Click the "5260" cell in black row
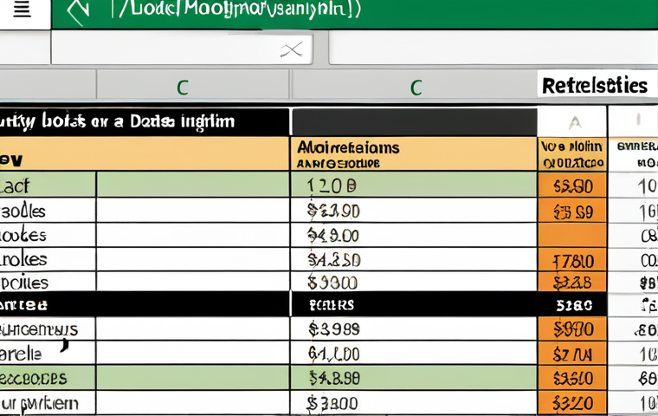 coord(574,305)
